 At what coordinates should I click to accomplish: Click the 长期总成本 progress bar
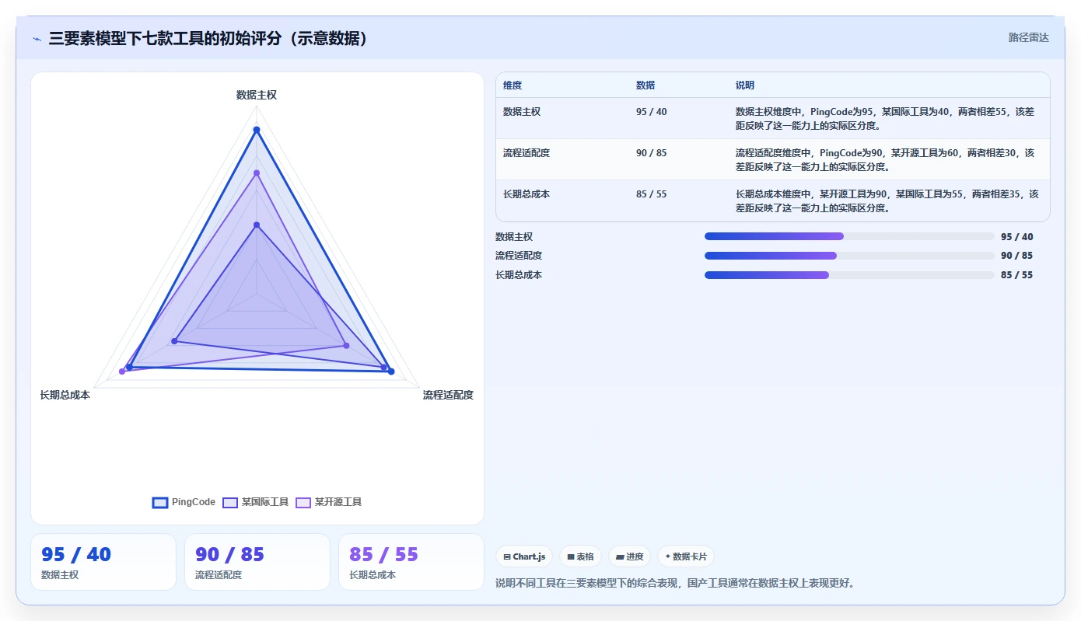pyautogui.click(x=849, y=275)
